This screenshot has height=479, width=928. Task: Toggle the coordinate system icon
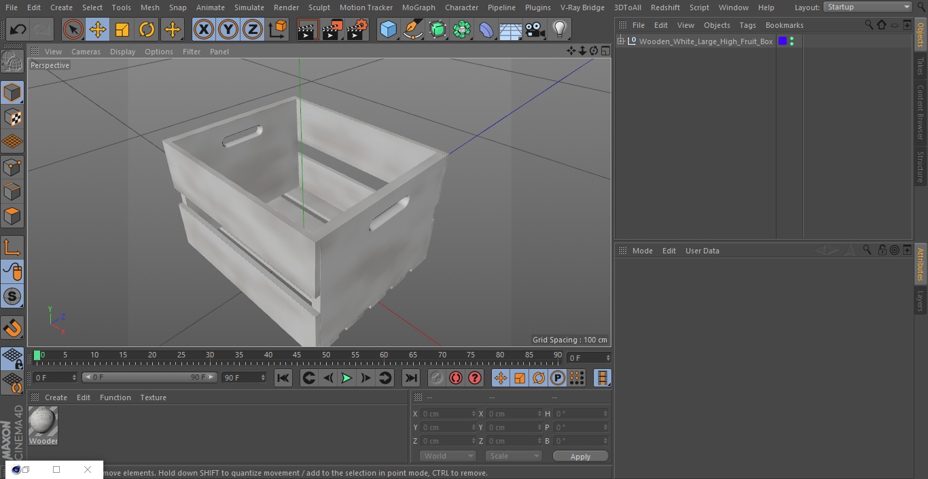(278, 30)
